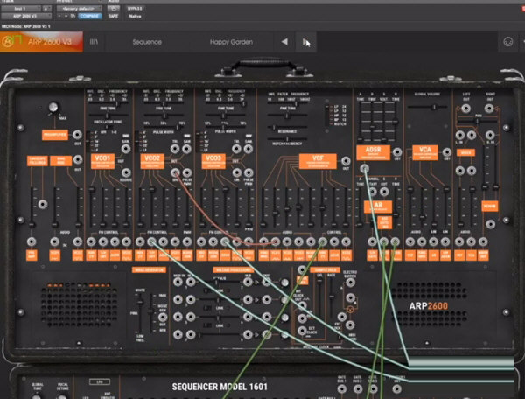Click the next preset plus button
The width and height of the screenshot is (525, 399).
[x=66, y=16]
